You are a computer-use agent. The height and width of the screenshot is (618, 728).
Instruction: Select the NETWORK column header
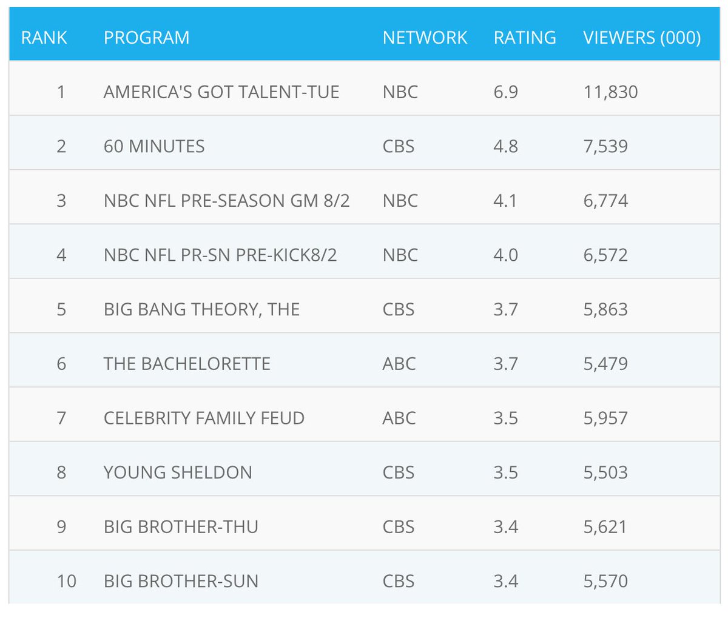coord(425,38)
